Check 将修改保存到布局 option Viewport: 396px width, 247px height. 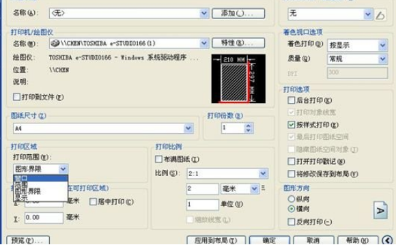point(291,173)
